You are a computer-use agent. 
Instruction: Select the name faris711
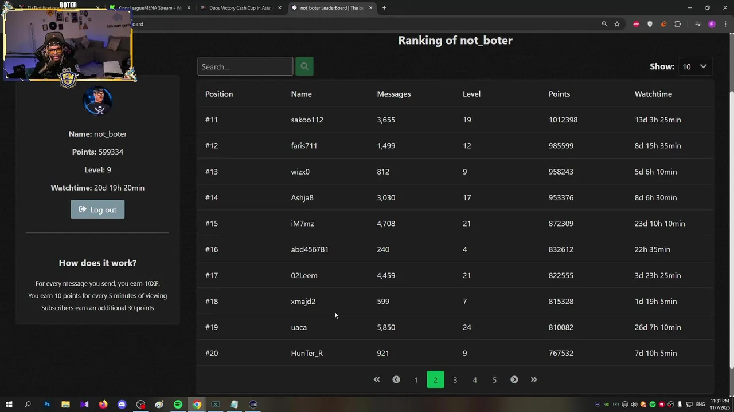click(304, 146)
